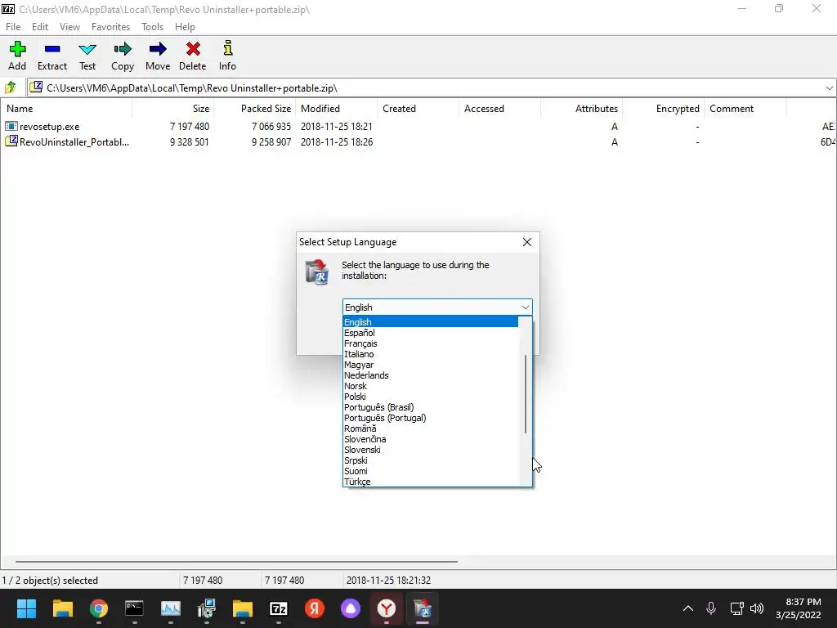Click the Copy toolbar icon
837x628 pixels.
tap(123, 50)
